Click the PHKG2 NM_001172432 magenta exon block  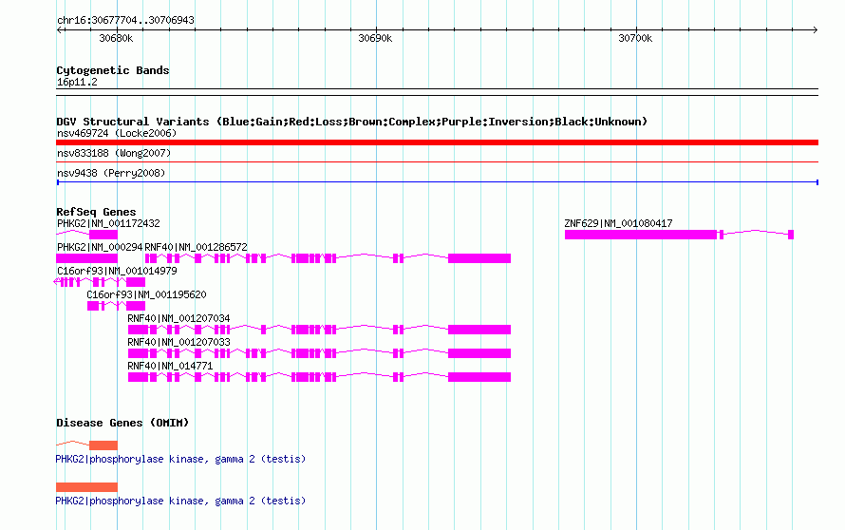point(103,235)
